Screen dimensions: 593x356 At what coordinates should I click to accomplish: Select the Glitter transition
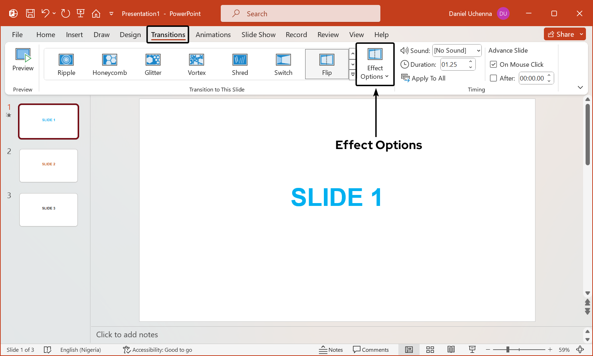click(153, 64)
